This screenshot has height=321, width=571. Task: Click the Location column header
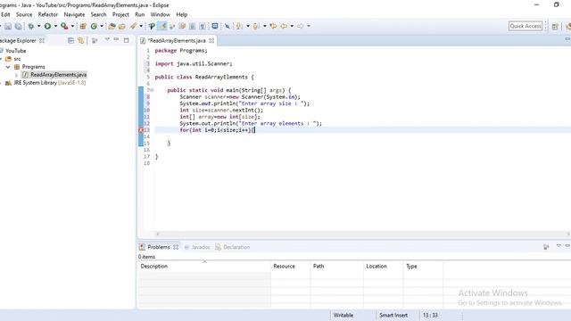coord(383,267)
